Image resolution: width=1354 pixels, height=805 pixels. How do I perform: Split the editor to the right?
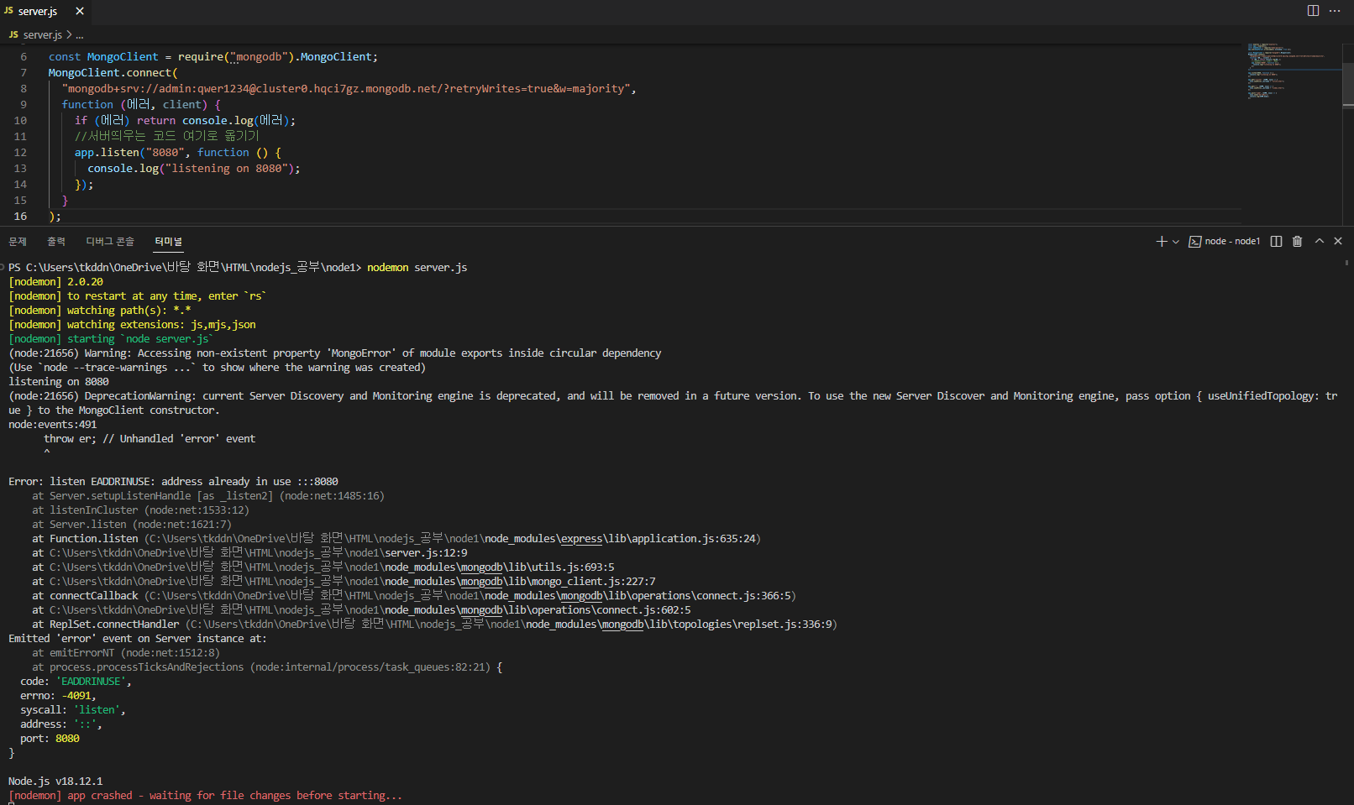pyautogui.click(x=1313, y=10)
